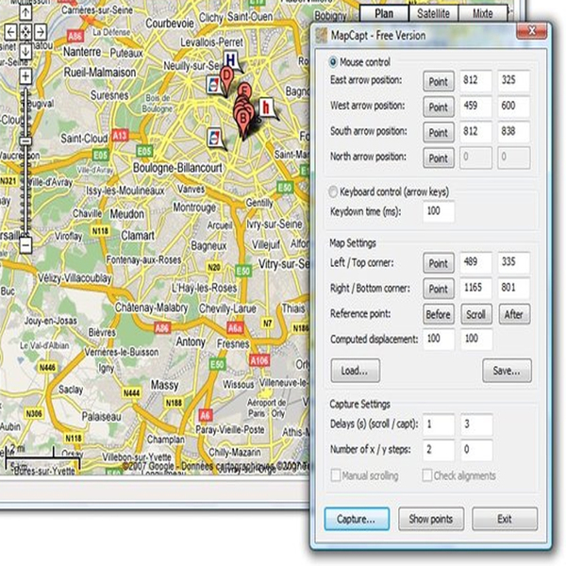Switch map to Satellite view
The height and width of the screenshot is (566, 566).
433,14
